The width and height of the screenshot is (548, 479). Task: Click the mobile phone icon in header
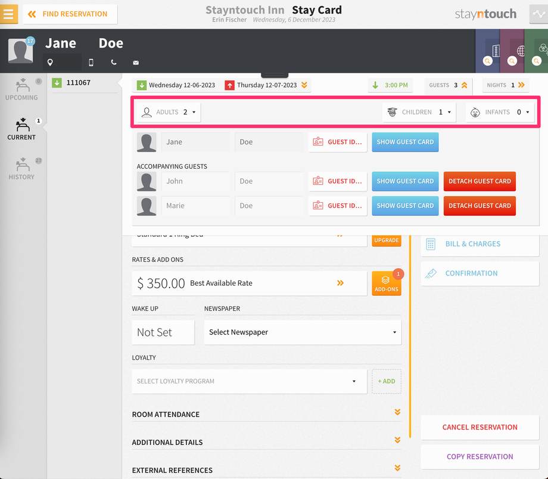pos(91,63)
